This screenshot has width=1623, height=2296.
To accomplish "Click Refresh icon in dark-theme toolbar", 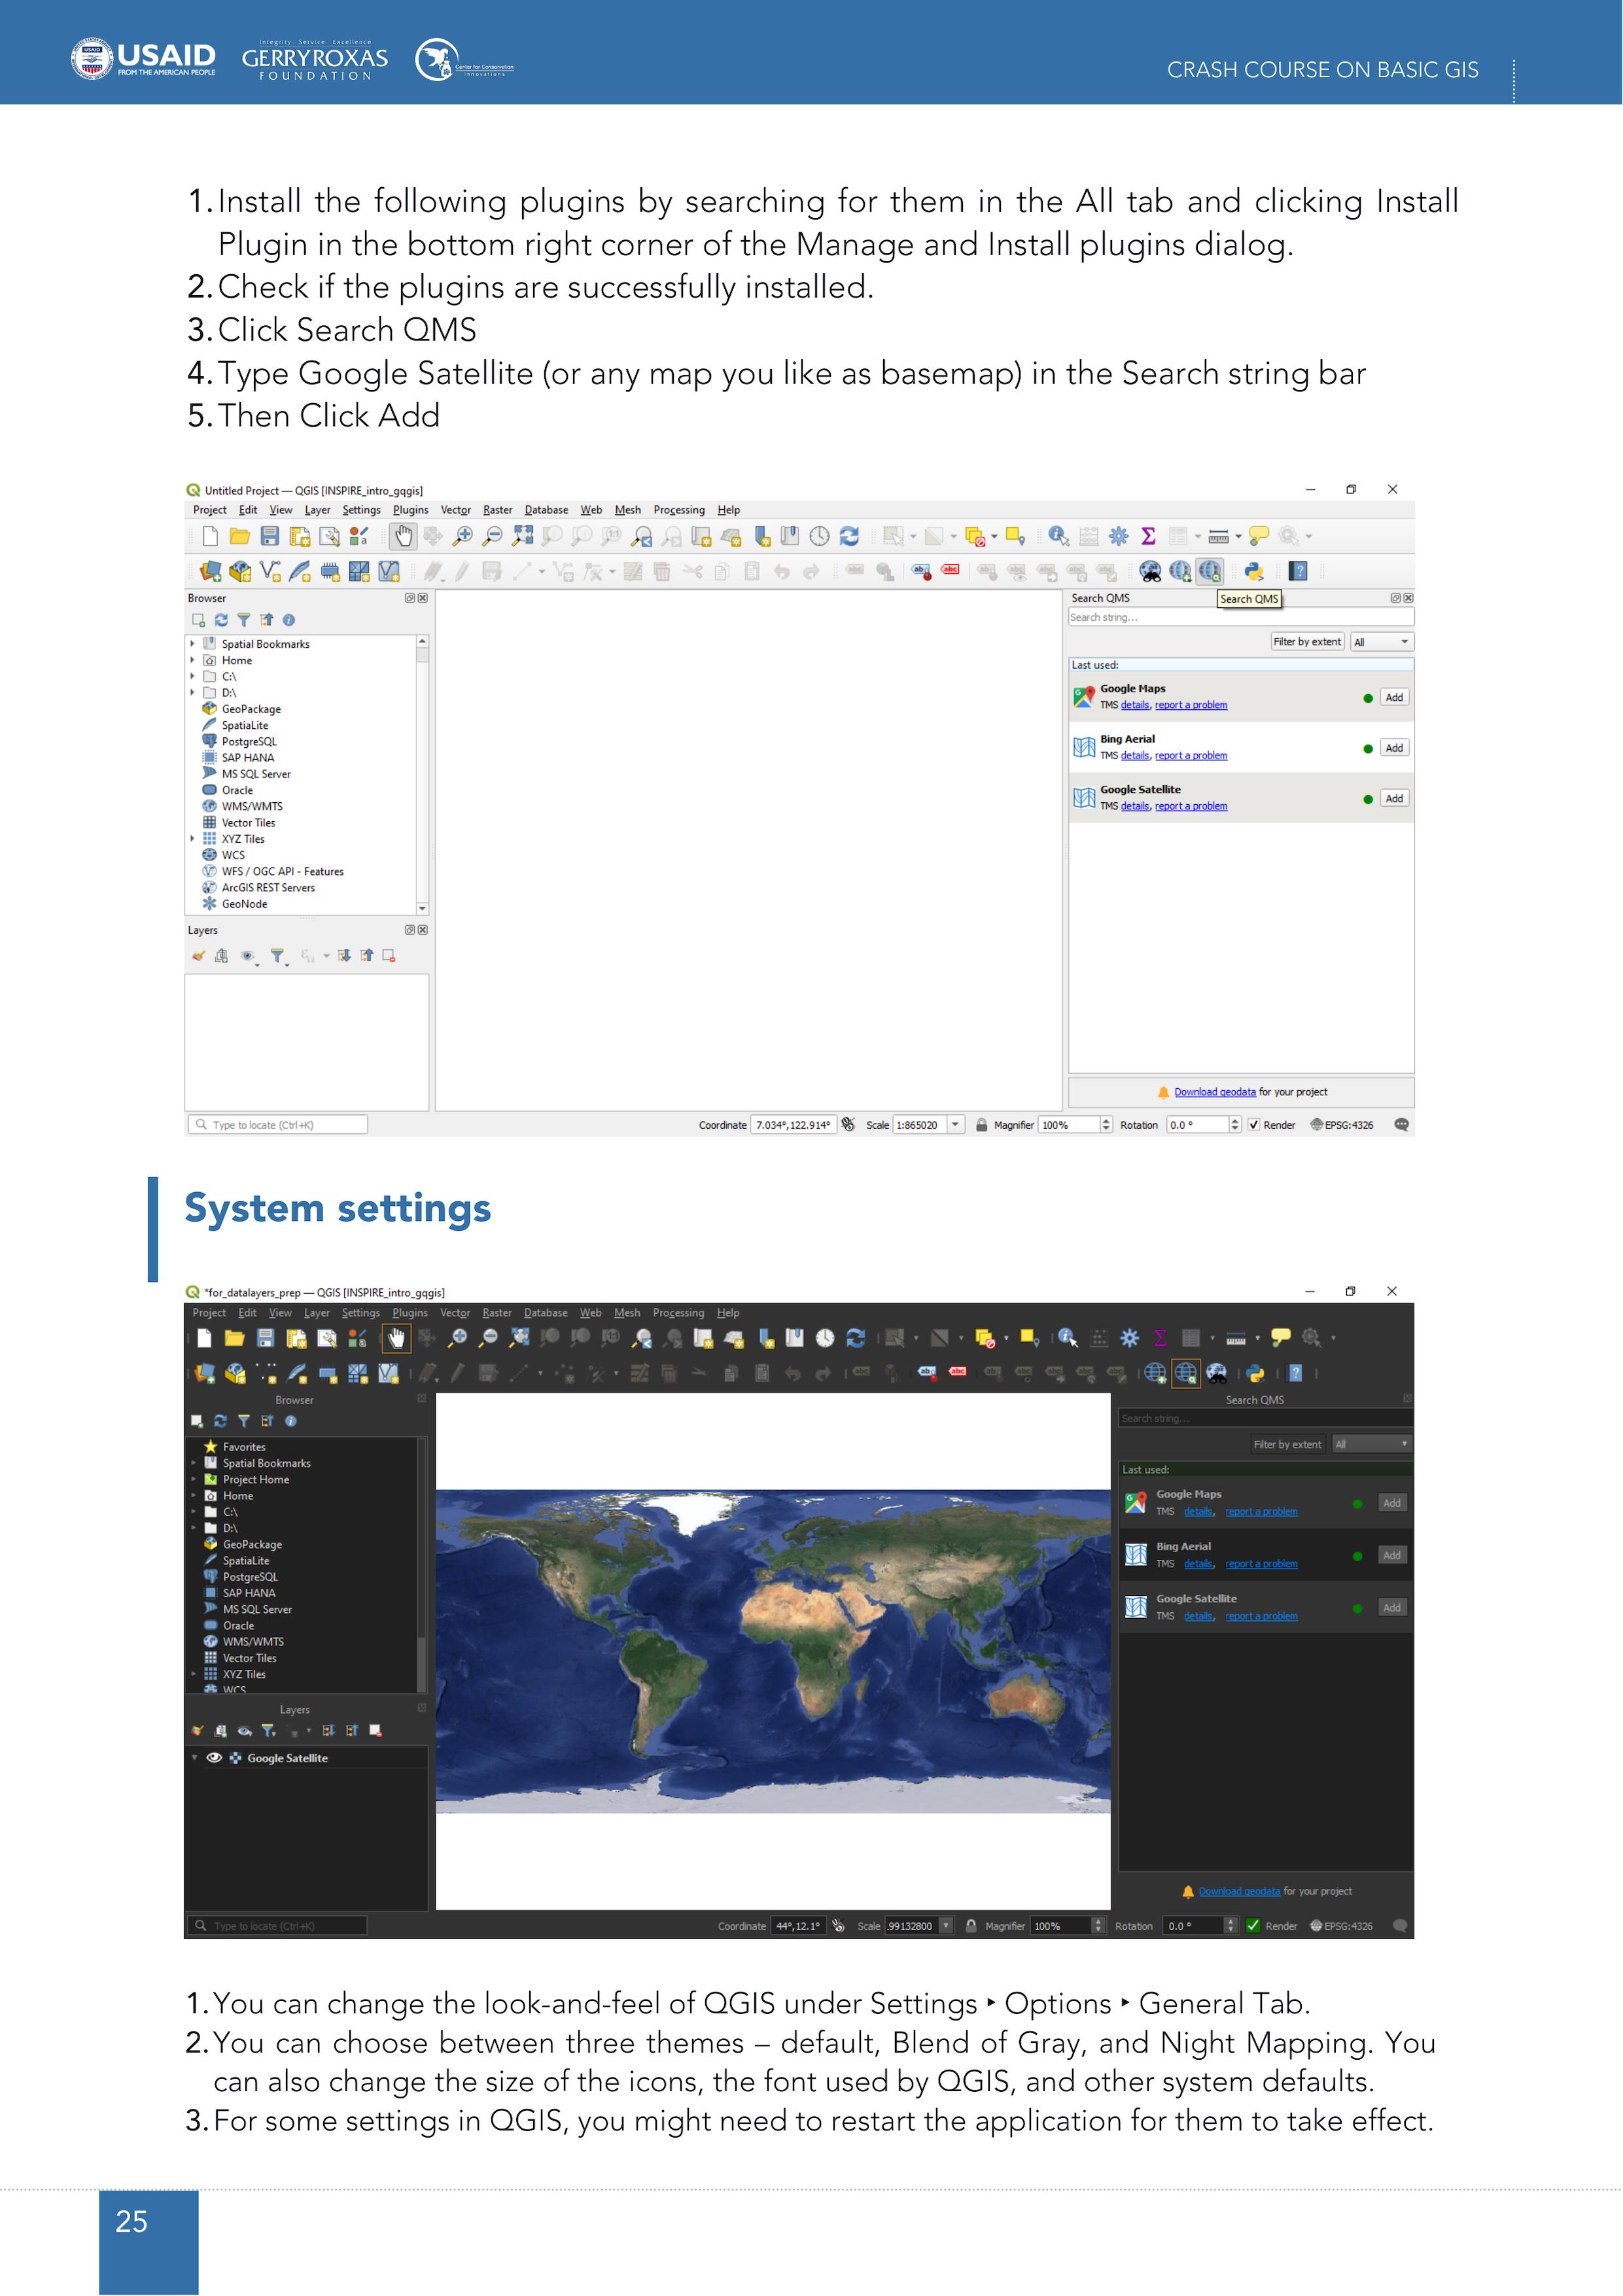I will coord(855,1338).
